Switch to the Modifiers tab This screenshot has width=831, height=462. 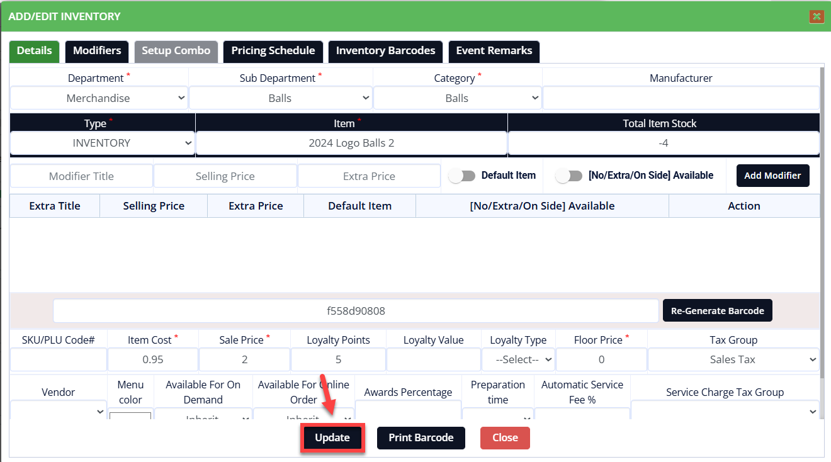tap(97, 51)
